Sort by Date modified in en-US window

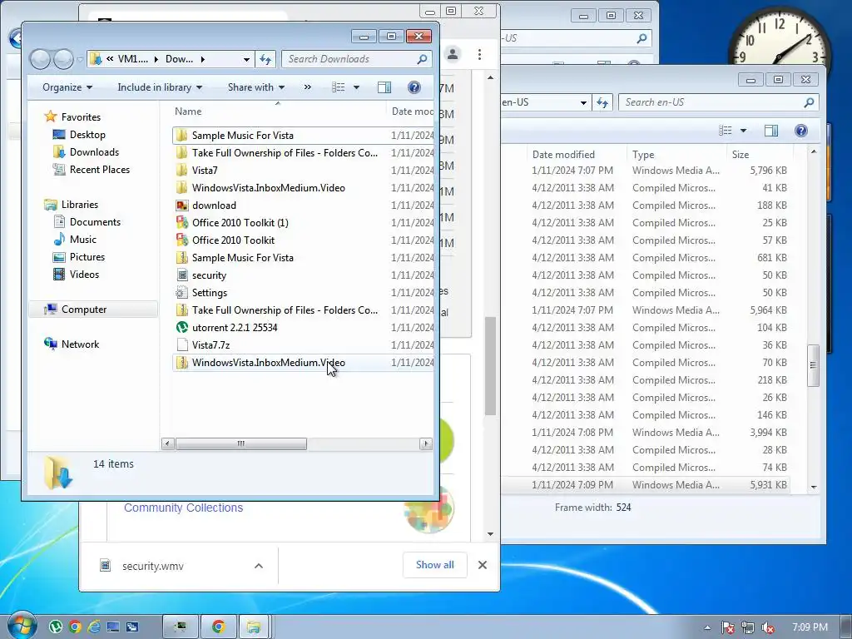563,155
